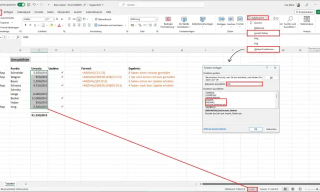The height and width of the screenshot is (192, 320).
Task: Toggle underline formatting
Action: click(x=35, y=25)
